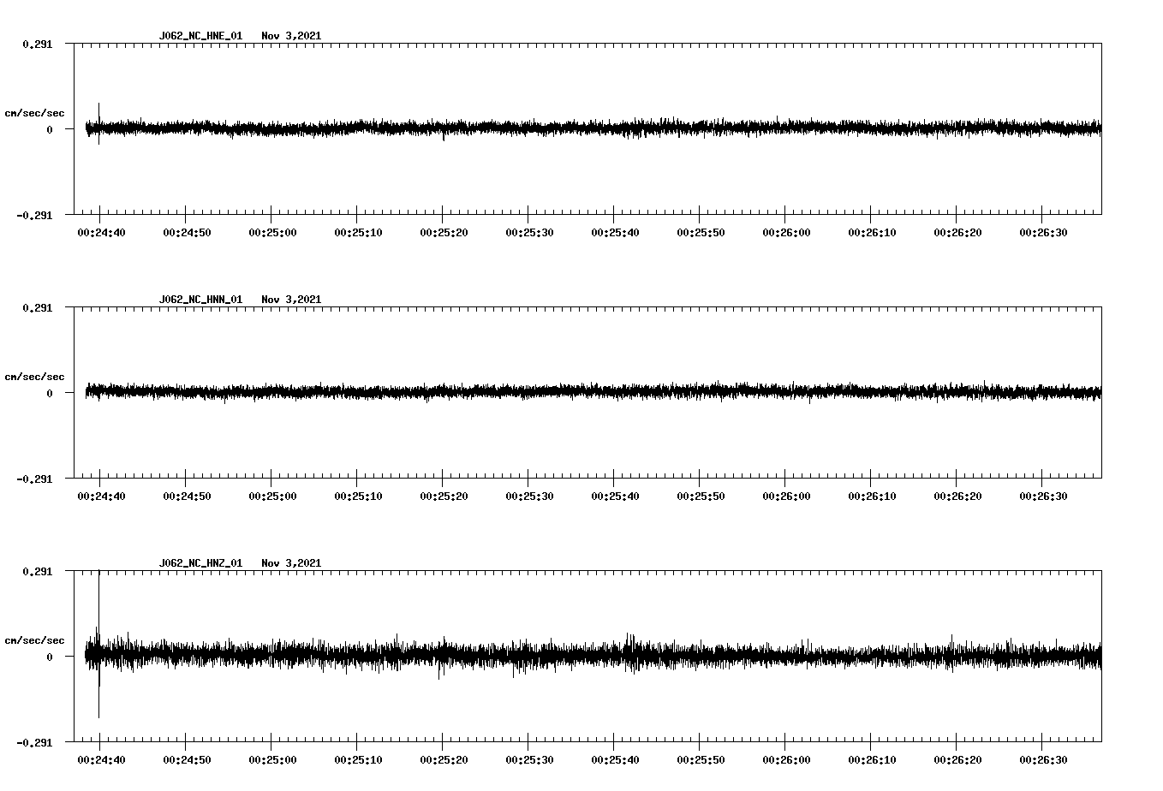Click the 0.291 upper limit on HNE plot
This screenshot has height=791, width=1163.
click(37, 44)
